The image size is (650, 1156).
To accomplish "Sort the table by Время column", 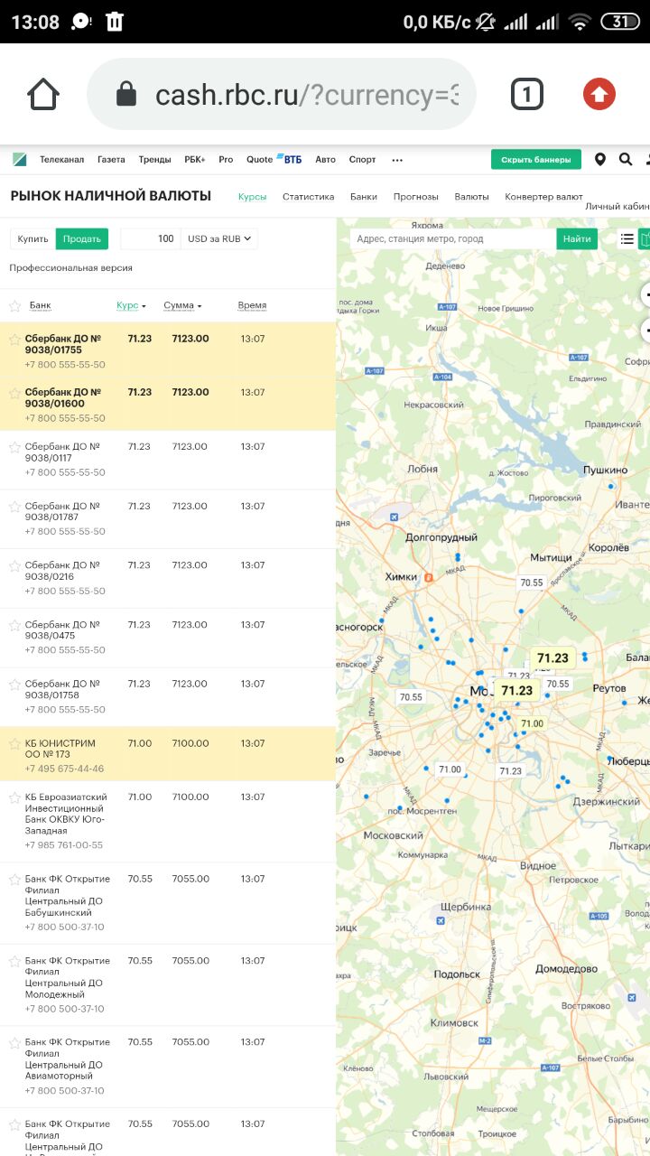I will click(252, 305).
